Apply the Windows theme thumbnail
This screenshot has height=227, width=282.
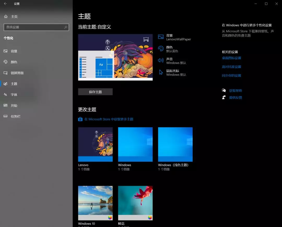tap(135, 144)
